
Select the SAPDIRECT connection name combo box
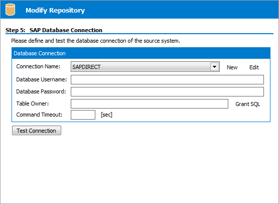[x=145, y=67]
